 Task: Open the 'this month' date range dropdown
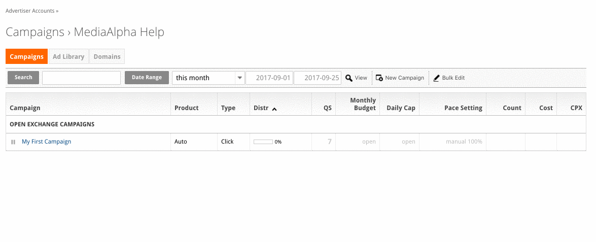click(208, 78)
